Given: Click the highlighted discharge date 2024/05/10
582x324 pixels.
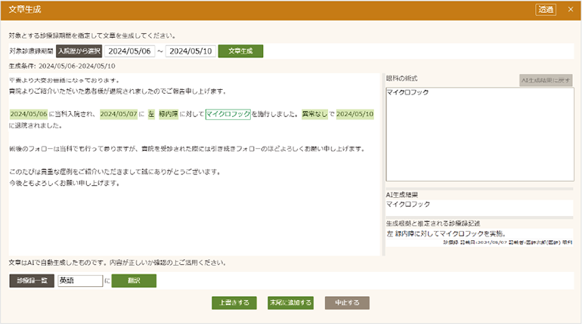Looking at the screenshot, I should click(355, 114).
